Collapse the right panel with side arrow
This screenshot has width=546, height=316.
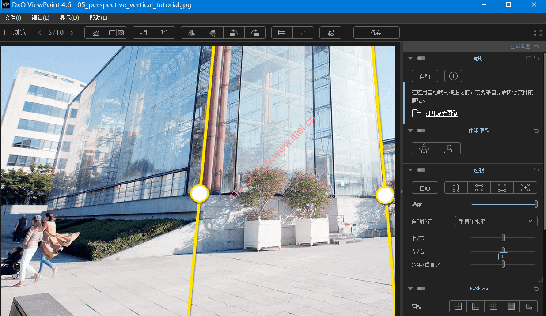pos(402,191)
